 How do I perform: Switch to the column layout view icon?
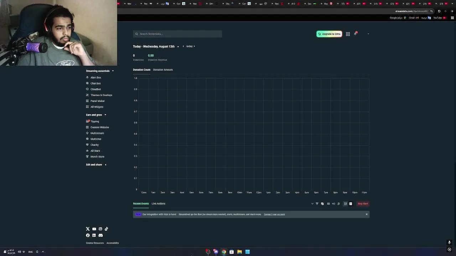[x=345, y=204]
